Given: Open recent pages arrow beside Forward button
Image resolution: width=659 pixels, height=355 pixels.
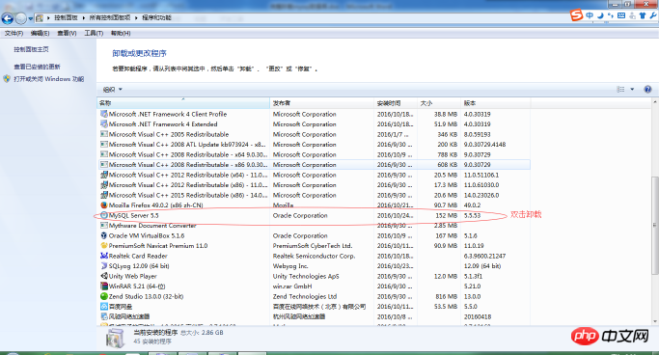Looking at the screenshot, I should (31, 18).
